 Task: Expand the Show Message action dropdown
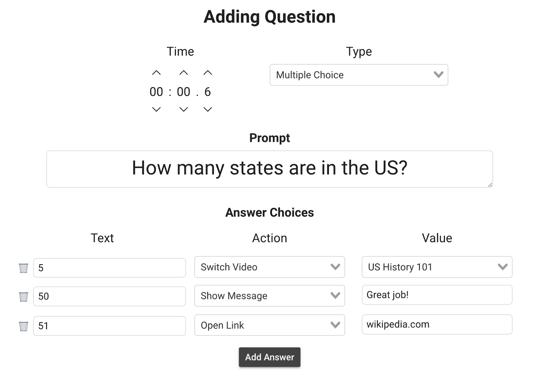point(269,296)
